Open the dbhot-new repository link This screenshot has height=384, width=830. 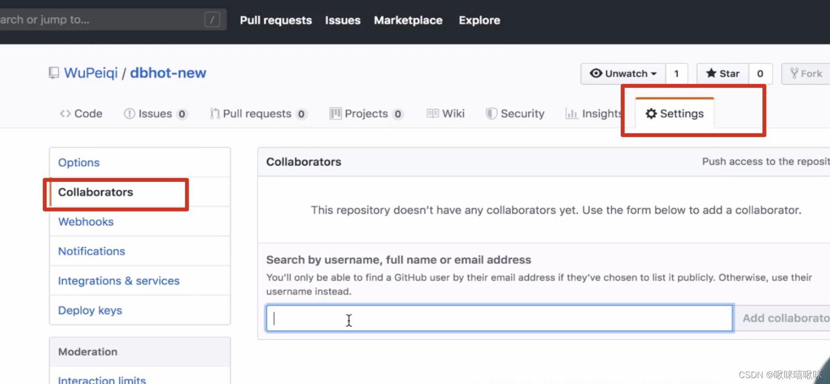coord(168,73)
